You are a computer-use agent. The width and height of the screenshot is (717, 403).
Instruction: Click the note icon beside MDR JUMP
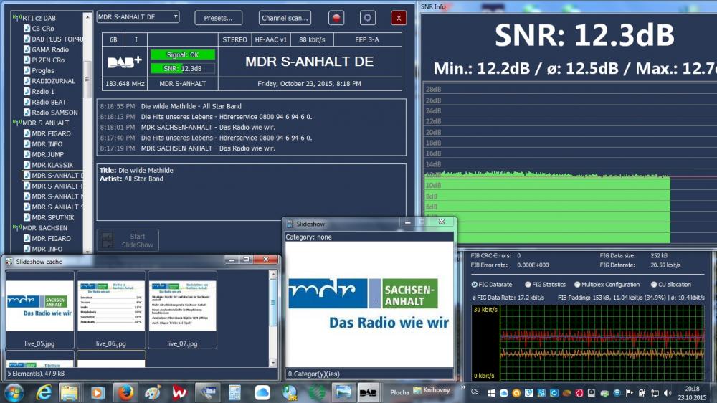click(27, 154)
